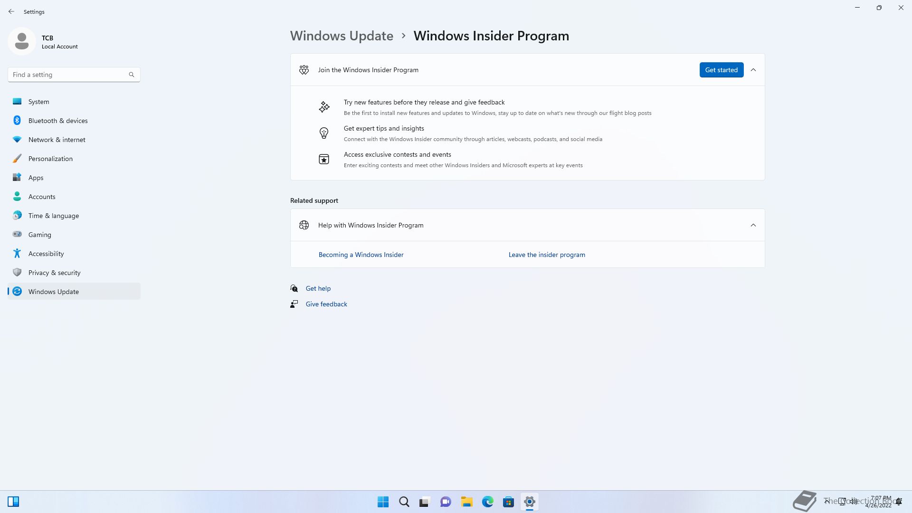Click the TCB Local Account name
Viewport: 912px width, 513px height.
coord(59,42)
